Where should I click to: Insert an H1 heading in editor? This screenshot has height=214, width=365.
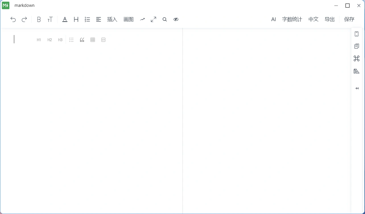point(39,40)
